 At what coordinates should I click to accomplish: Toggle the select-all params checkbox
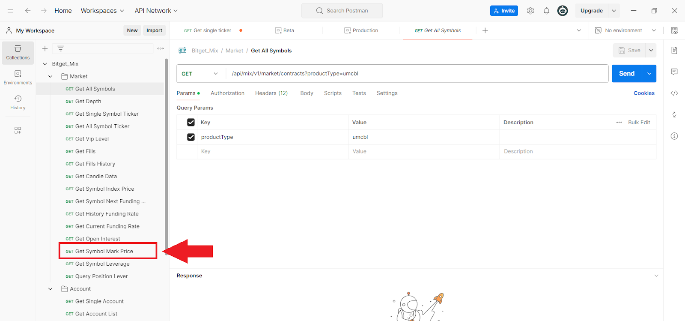pyautogui.click(x=191, y=123)
